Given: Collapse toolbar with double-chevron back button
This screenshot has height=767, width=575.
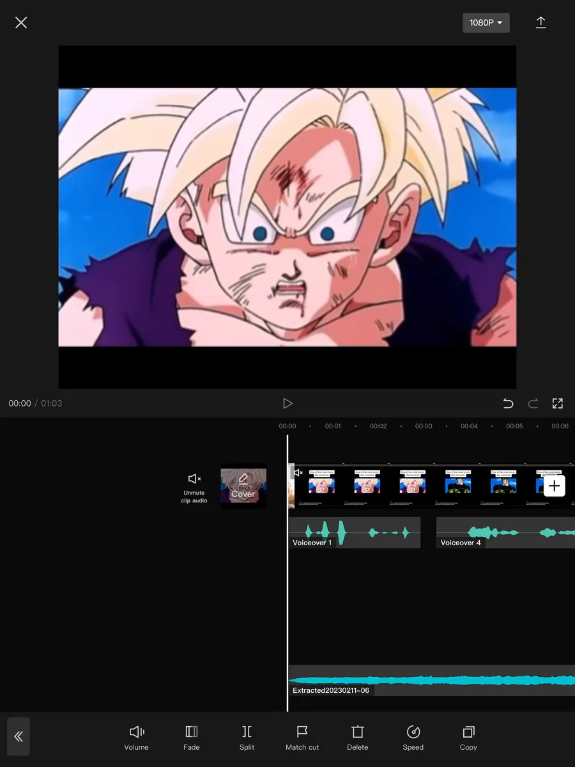Looking at the screenshot, I should pyautogui.click(x=19, y=736).
